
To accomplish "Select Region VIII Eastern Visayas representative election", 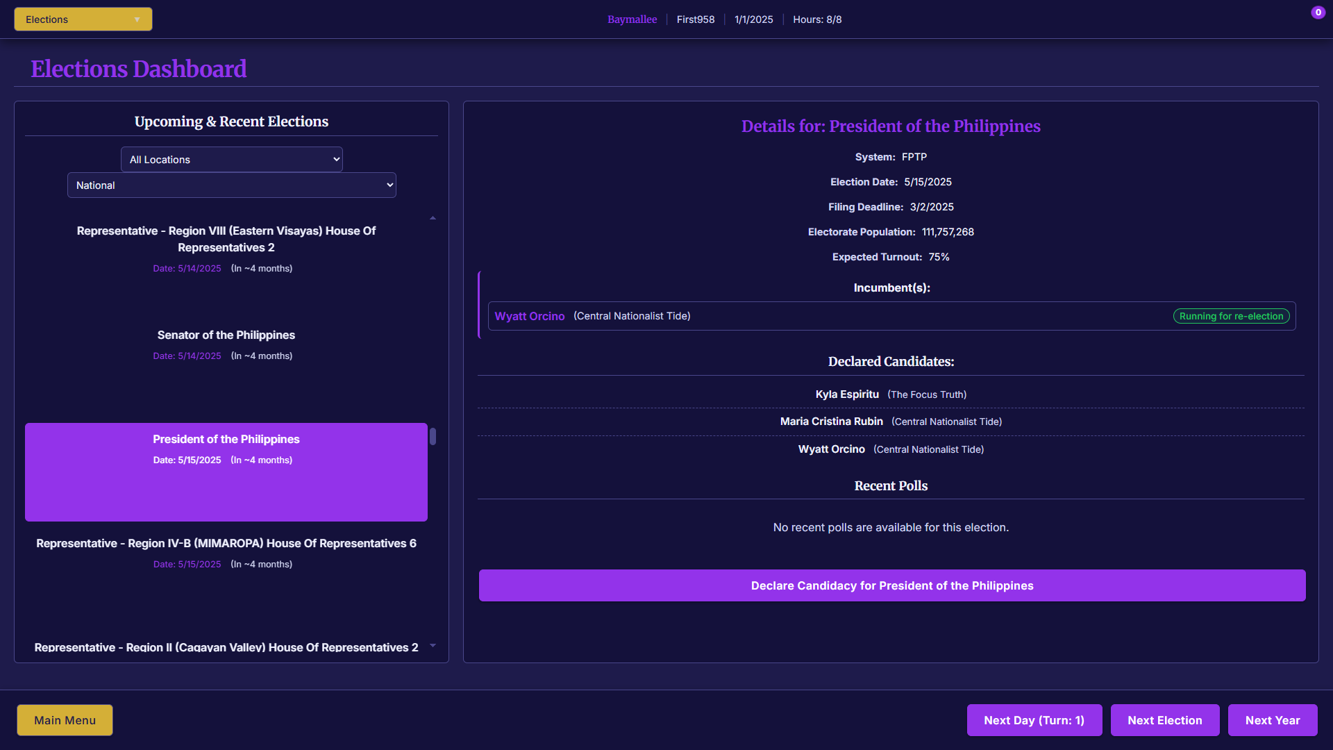I will tap(226, 240).
